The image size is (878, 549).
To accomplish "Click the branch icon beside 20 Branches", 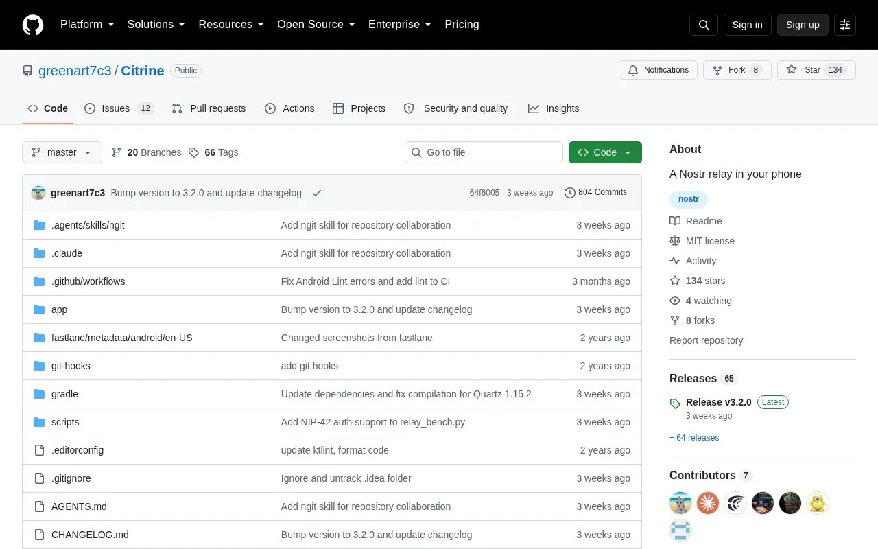I will [117, 152].
